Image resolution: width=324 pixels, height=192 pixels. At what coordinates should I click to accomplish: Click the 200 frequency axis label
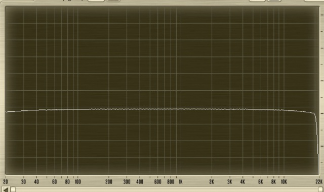[x=109, y=182]
